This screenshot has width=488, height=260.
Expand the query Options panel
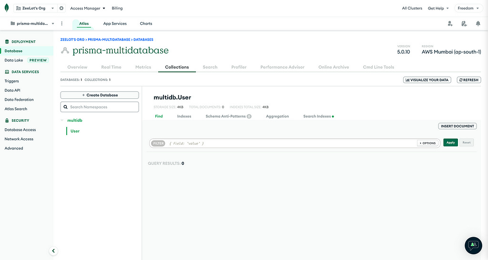click(428, 144)
